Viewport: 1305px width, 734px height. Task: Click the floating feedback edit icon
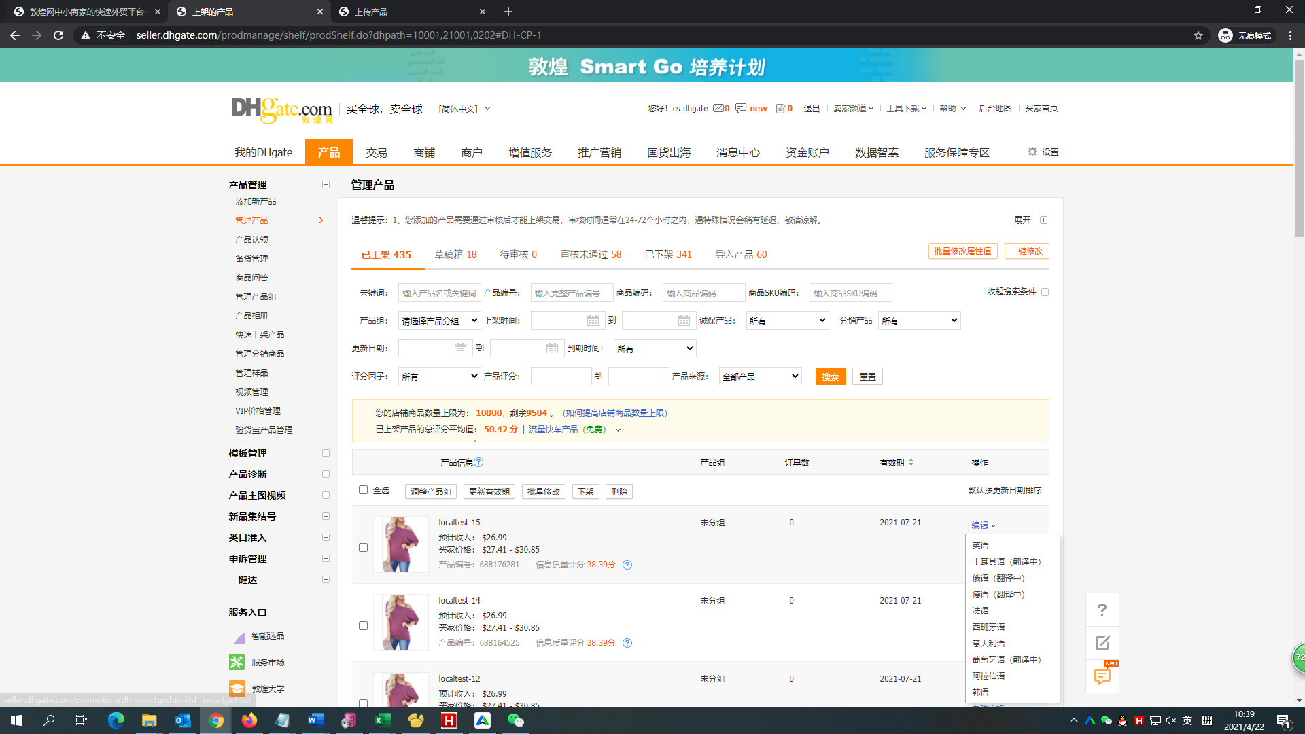1102,643
